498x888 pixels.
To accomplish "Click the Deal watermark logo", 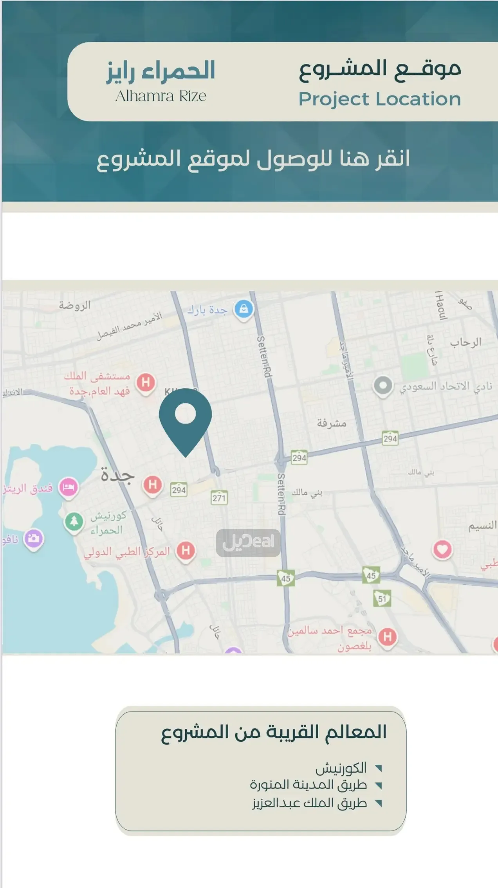I will (x=248, y=542).
